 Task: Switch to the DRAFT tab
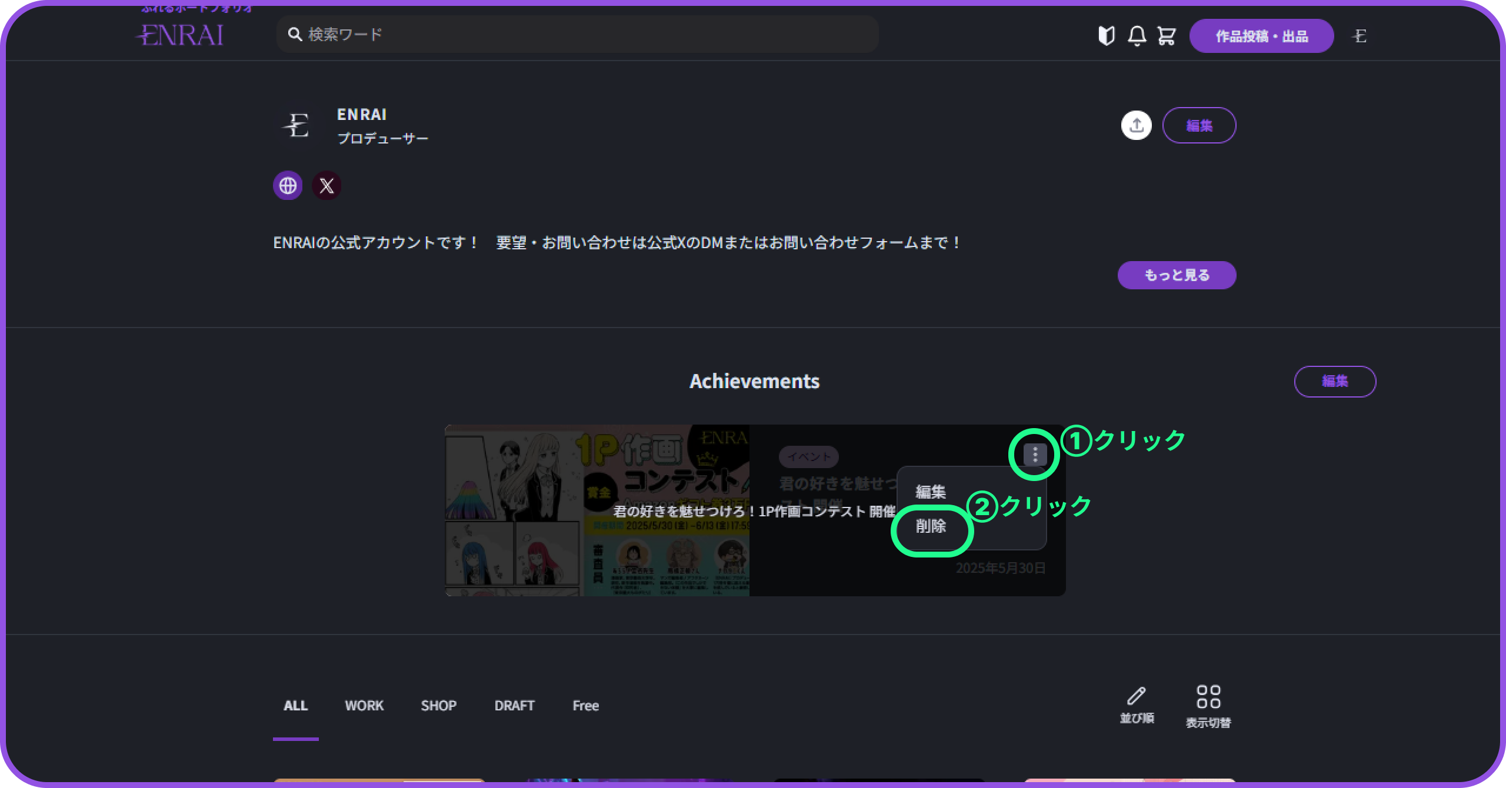514,706
